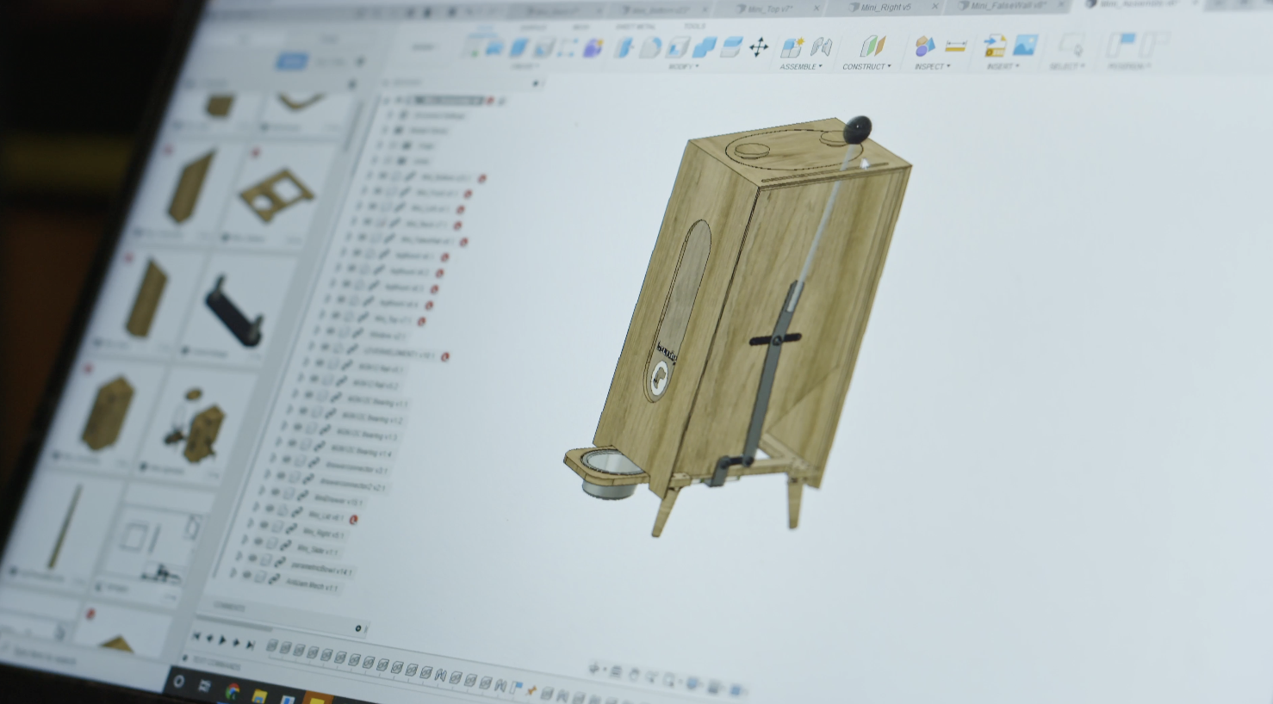Click the Measure tool in Inspect
The height and width of the screenshot is (704, 1273).
click(x=955, y=46)
